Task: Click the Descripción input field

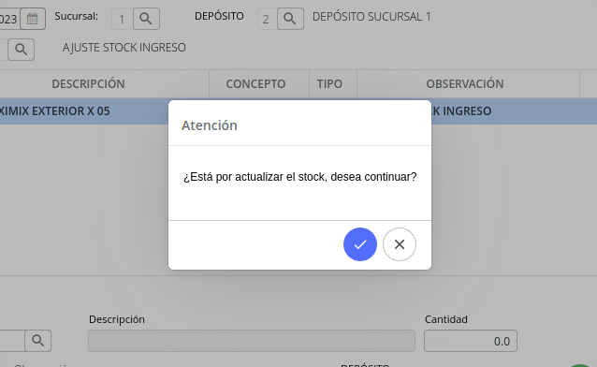Action: [252, 341]
